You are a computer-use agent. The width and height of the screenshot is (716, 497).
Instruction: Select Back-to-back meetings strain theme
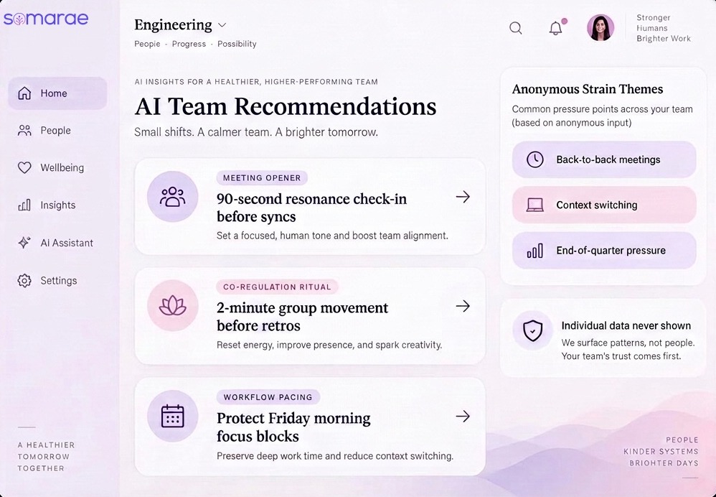(x=603, y=159)
